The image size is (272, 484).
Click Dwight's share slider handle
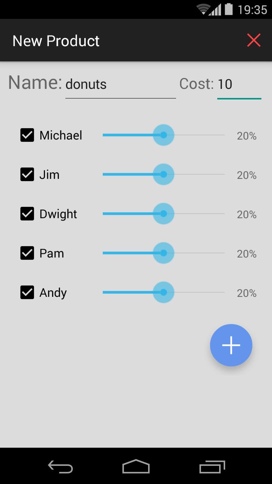(x=163, y=214)
